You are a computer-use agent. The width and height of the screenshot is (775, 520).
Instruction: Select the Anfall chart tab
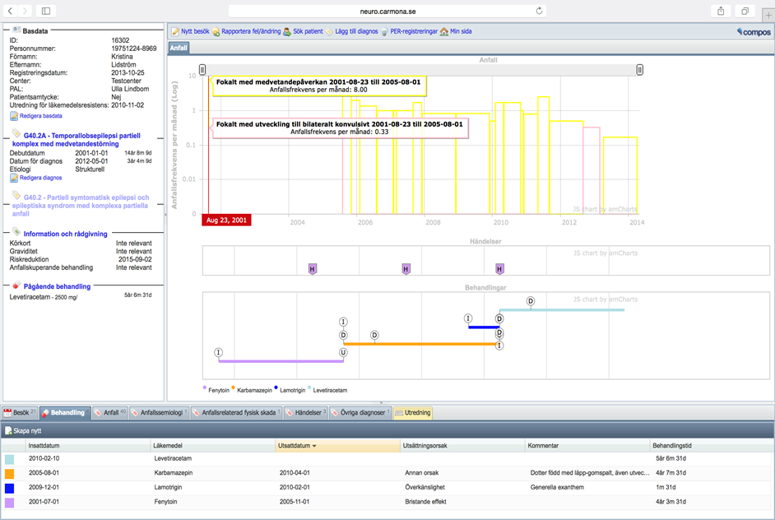(x=179, y=48)
